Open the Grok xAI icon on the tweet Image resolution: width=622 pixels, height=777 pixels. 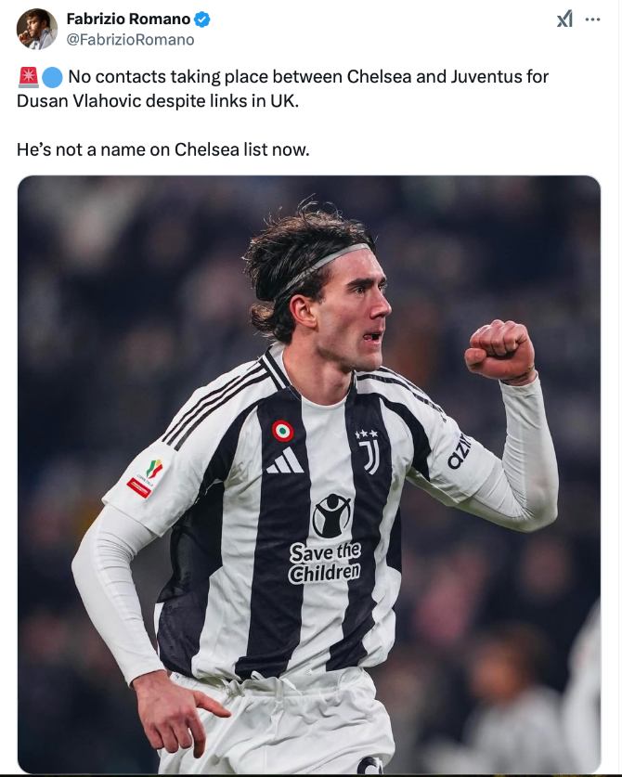point(564,19)
